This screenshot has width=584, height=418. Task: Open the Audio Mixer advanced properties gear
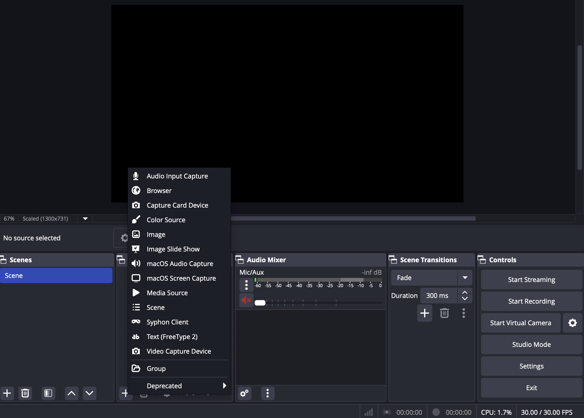click(x=244, y=393)
